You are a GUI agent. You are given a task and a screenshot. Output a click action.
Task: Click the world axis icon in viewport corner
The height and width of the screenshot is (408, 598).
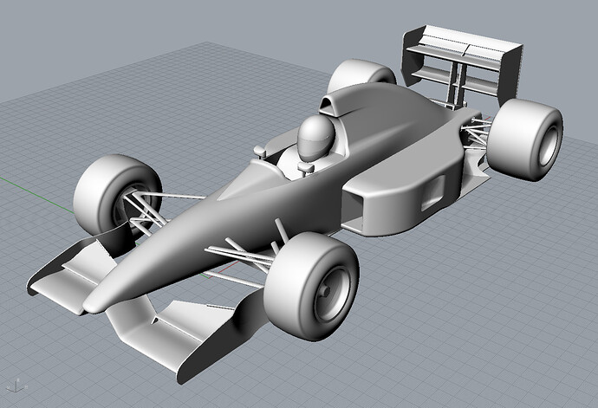[x=17, y=385]
